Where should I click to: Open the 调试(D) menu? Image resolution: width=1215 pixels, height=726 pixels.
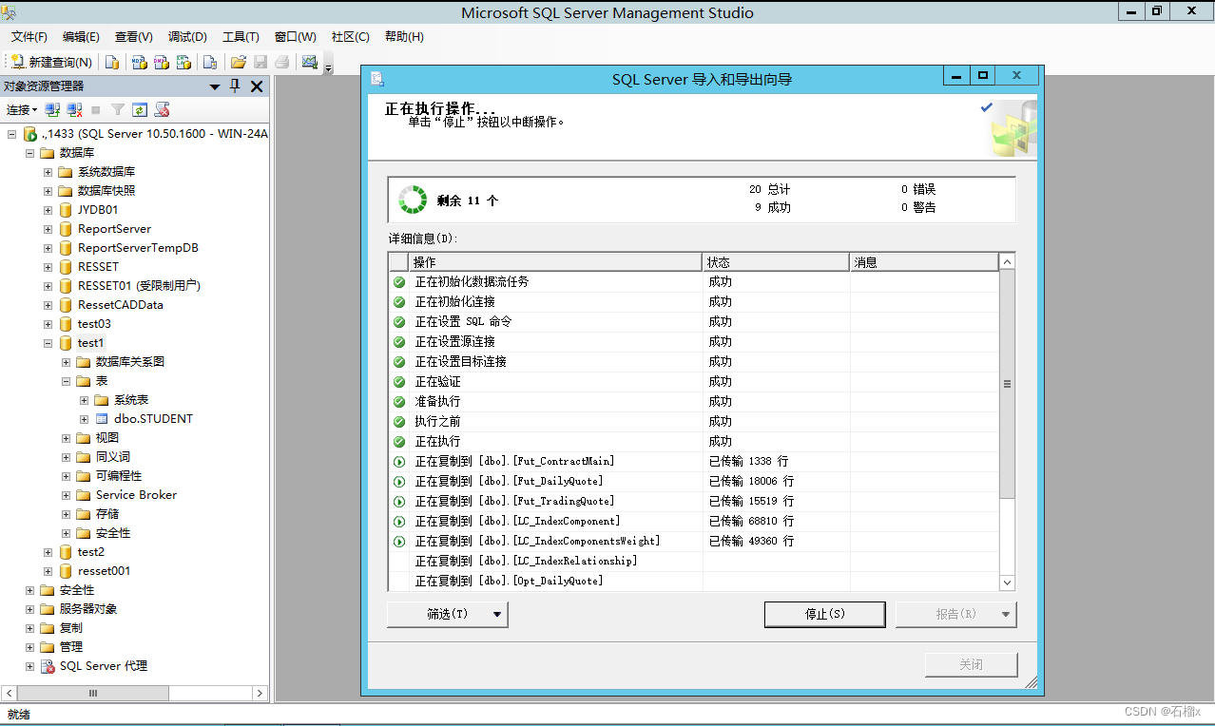[x=187, y=37]
